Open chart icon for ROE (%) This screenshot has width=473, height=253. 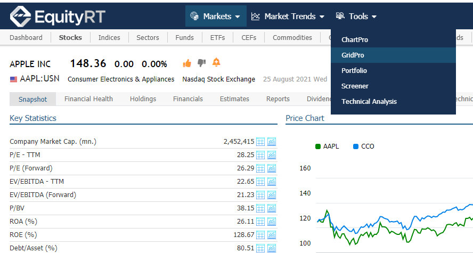272,234
